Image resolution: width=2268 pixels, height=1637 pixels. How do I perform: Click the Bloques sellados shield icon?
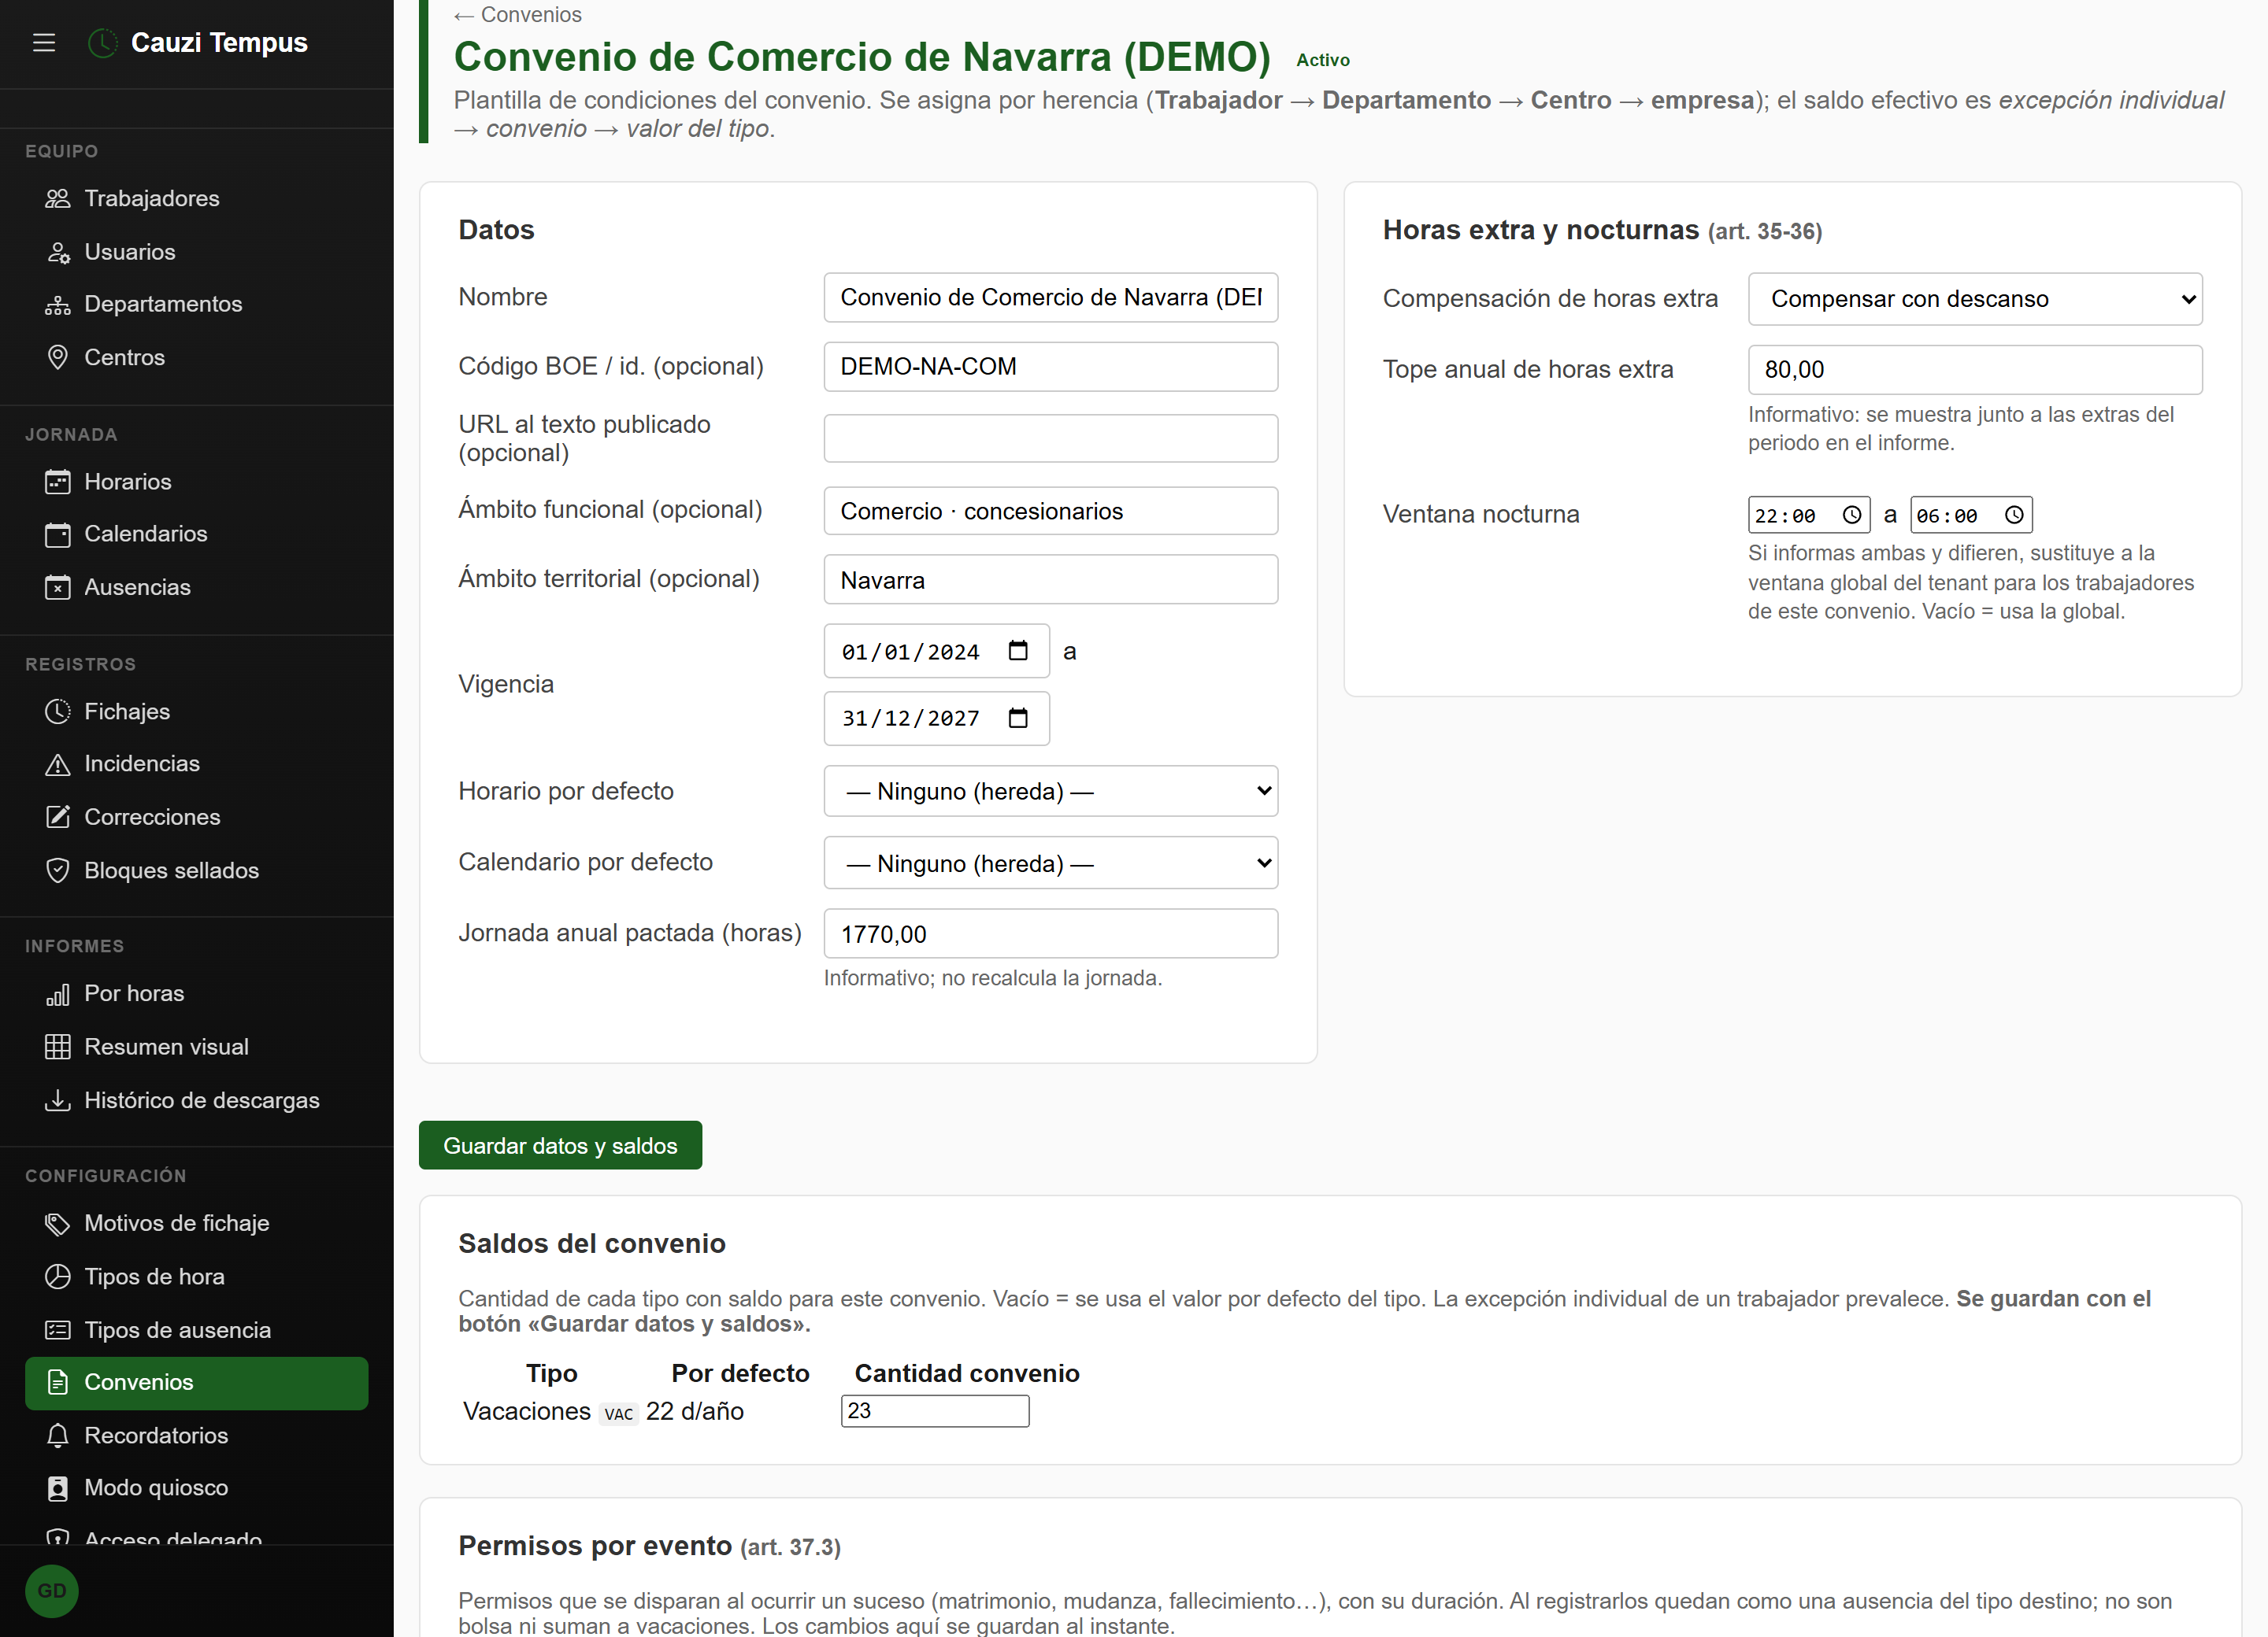(x=58, y=870)
